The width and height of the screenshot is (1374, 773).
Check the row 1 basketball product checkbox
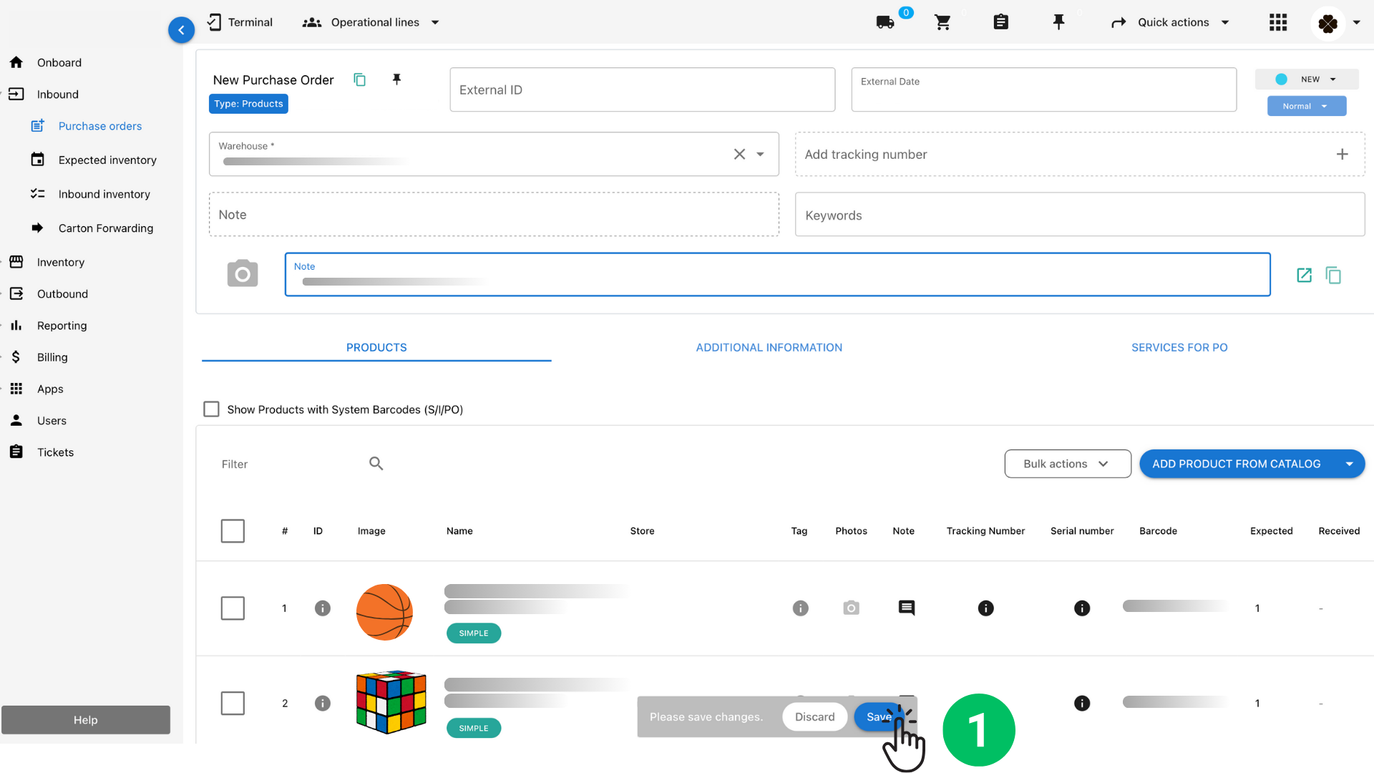point(233,608)
